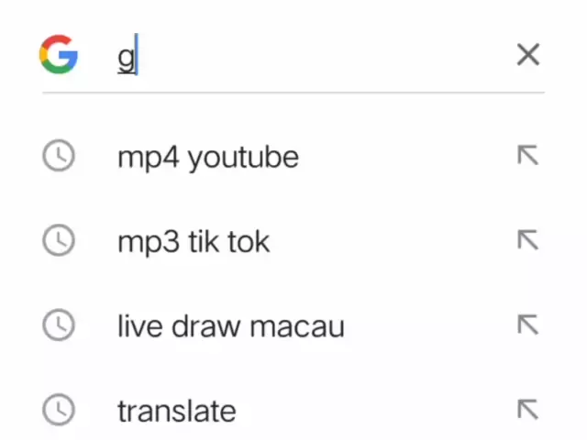This screenshot has height=440, width=587.
Task: Search for the "translate" suggestion text
Action: pos(176,411)
